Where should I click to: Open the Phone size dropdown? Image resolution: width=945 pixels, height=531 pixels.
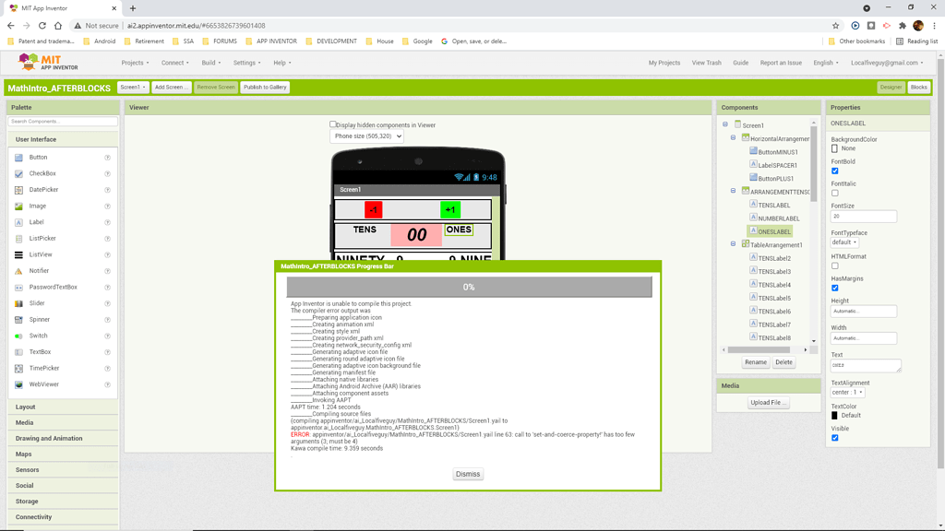click(x=365, y=137)
